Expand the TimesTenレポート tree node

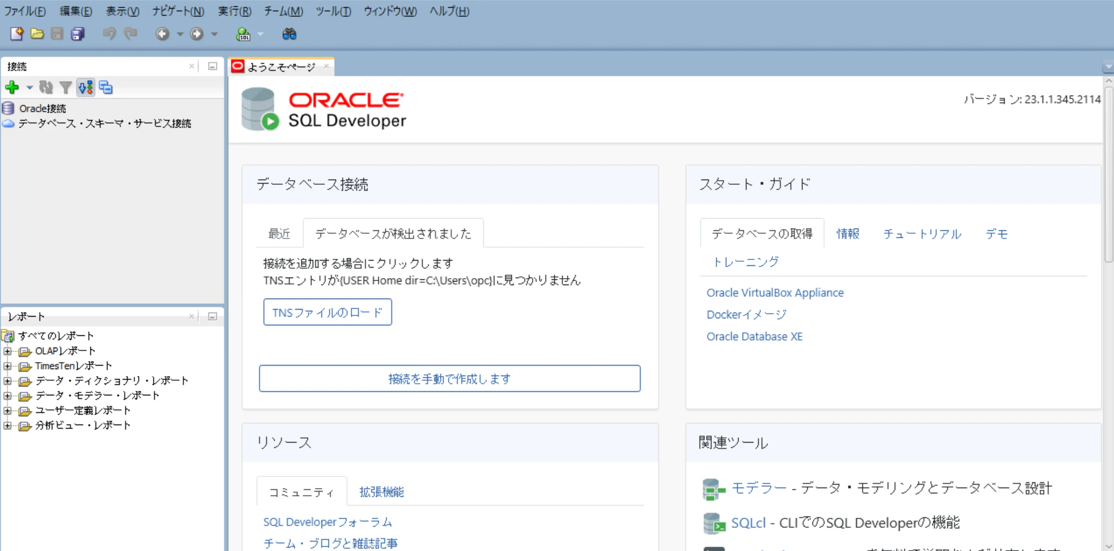tap(8, 366)
